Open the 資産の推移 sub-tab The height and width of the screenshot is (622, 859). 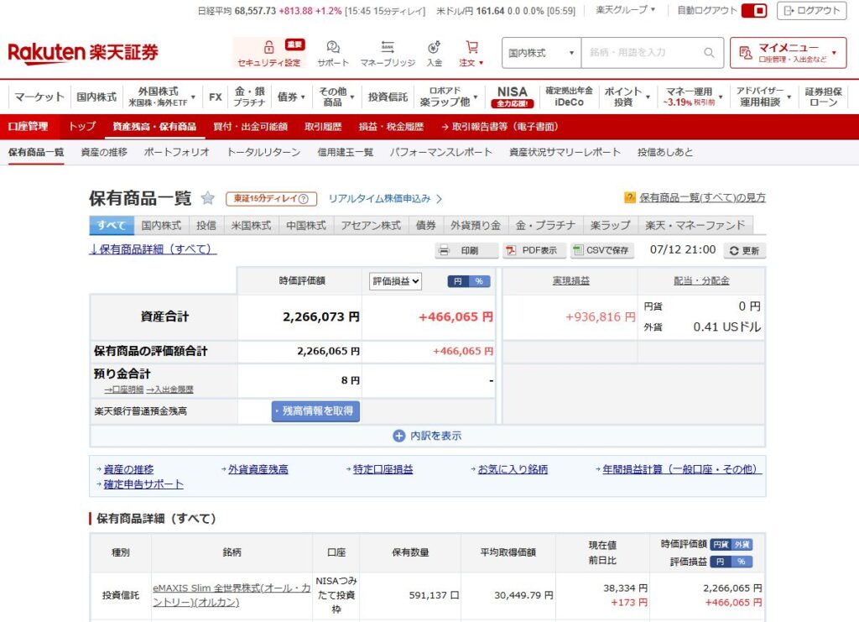pyautogui.click(x=103, y=152)
